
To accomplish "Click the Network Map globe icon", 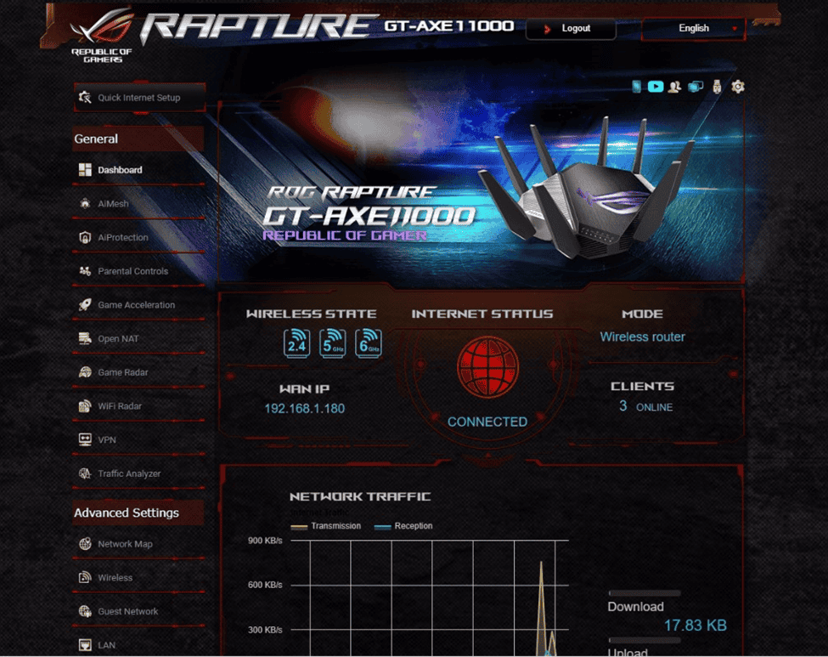I will click(85, 544).
